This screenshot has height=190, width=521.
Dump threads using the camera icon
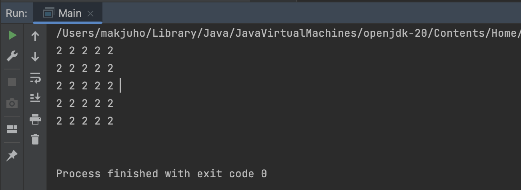[x=12, y=104]
